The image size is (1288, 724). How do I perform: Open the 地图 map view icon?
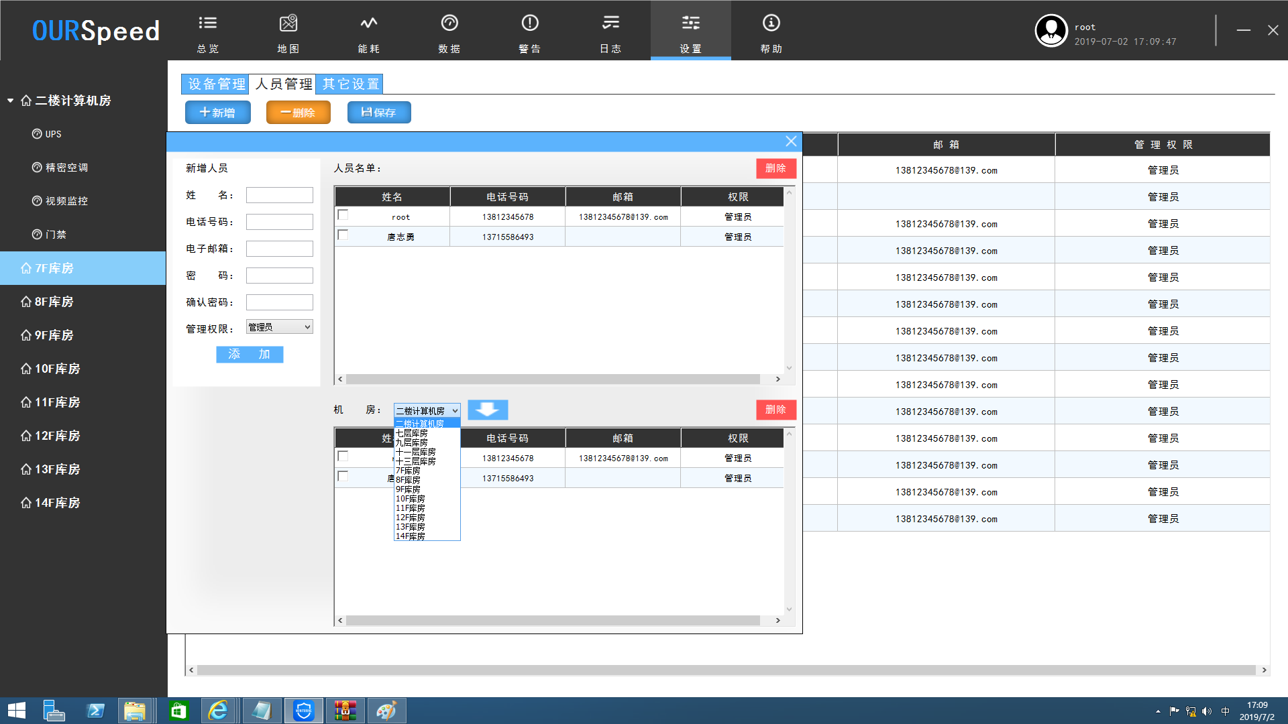click(x=288, y=24)
